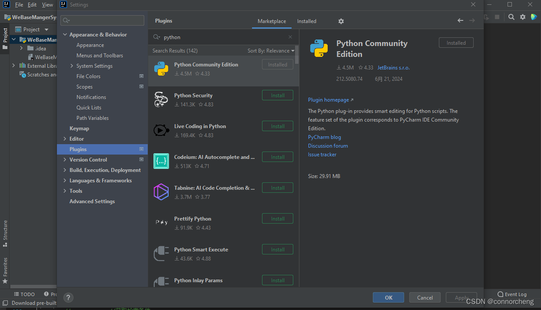Select the Python Security plugin icon

coord(161,99)
